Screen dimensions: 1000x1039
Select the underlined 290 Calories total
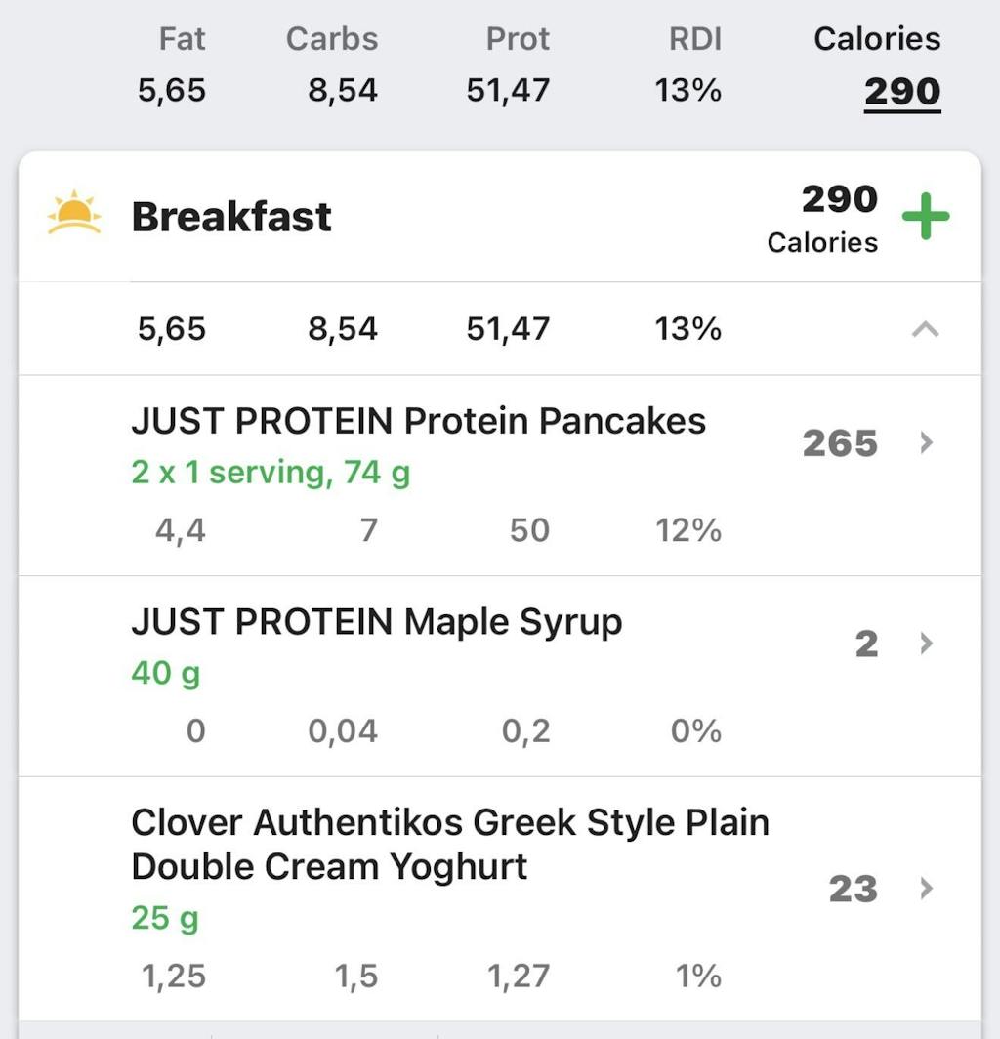(x=901, y=92)
